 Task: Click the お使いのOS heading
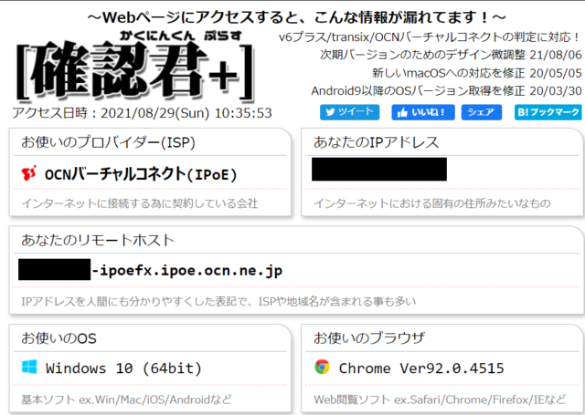58,338
